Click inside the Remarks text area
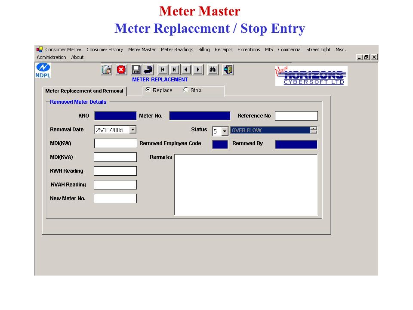 tap(246, 185)
